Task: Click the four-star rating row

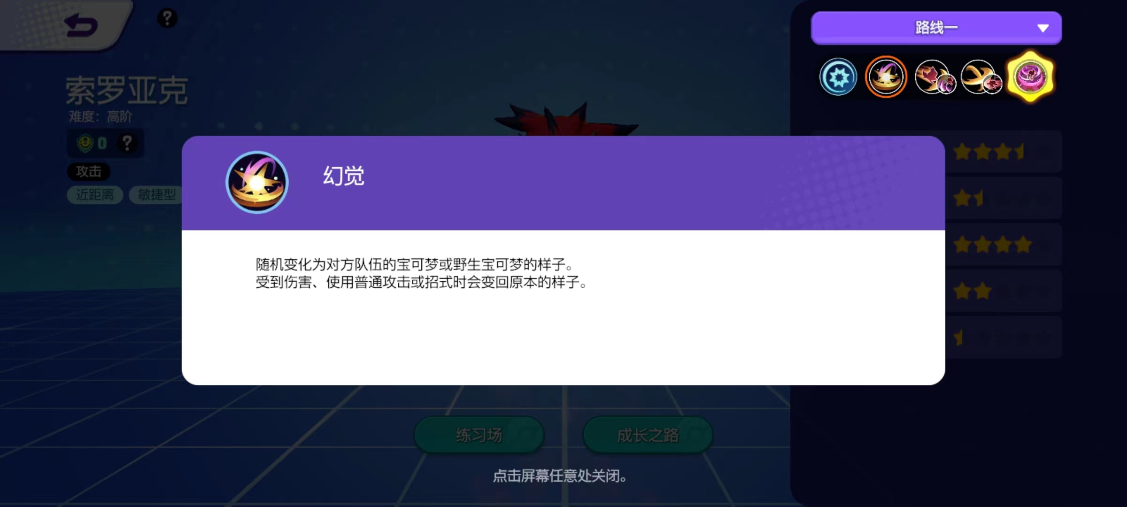Action: coord(1003,245)
